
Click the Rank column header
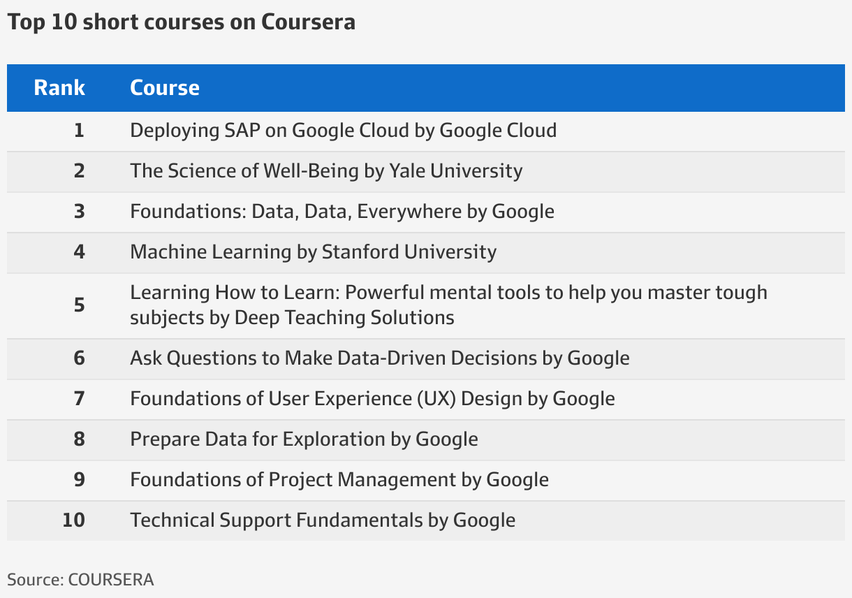[59, 88]
